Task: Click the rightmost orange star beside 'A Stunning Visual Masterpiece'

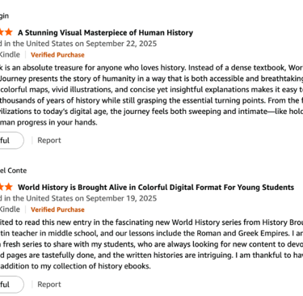Action: (9, 32)
